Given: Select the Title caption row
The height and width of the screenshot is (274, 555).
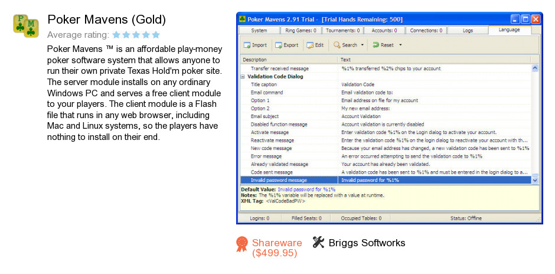Looking at the screenshot, I should click(x=386, y=84).
